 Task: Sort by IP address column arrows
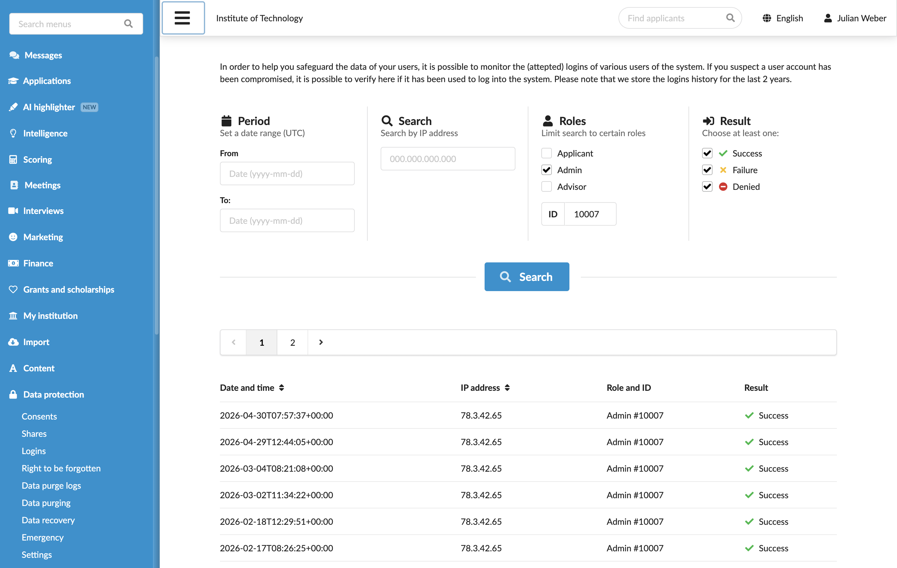pos(507,388)
